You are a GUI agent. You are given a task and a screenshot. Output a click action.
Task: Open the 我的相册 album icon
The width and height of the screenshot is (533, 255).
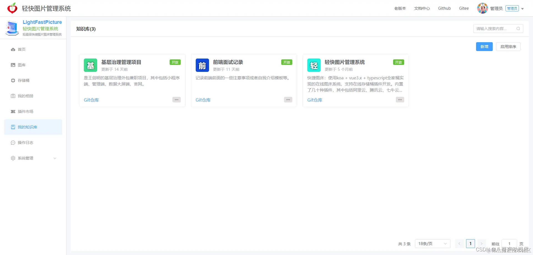[13, 96]
